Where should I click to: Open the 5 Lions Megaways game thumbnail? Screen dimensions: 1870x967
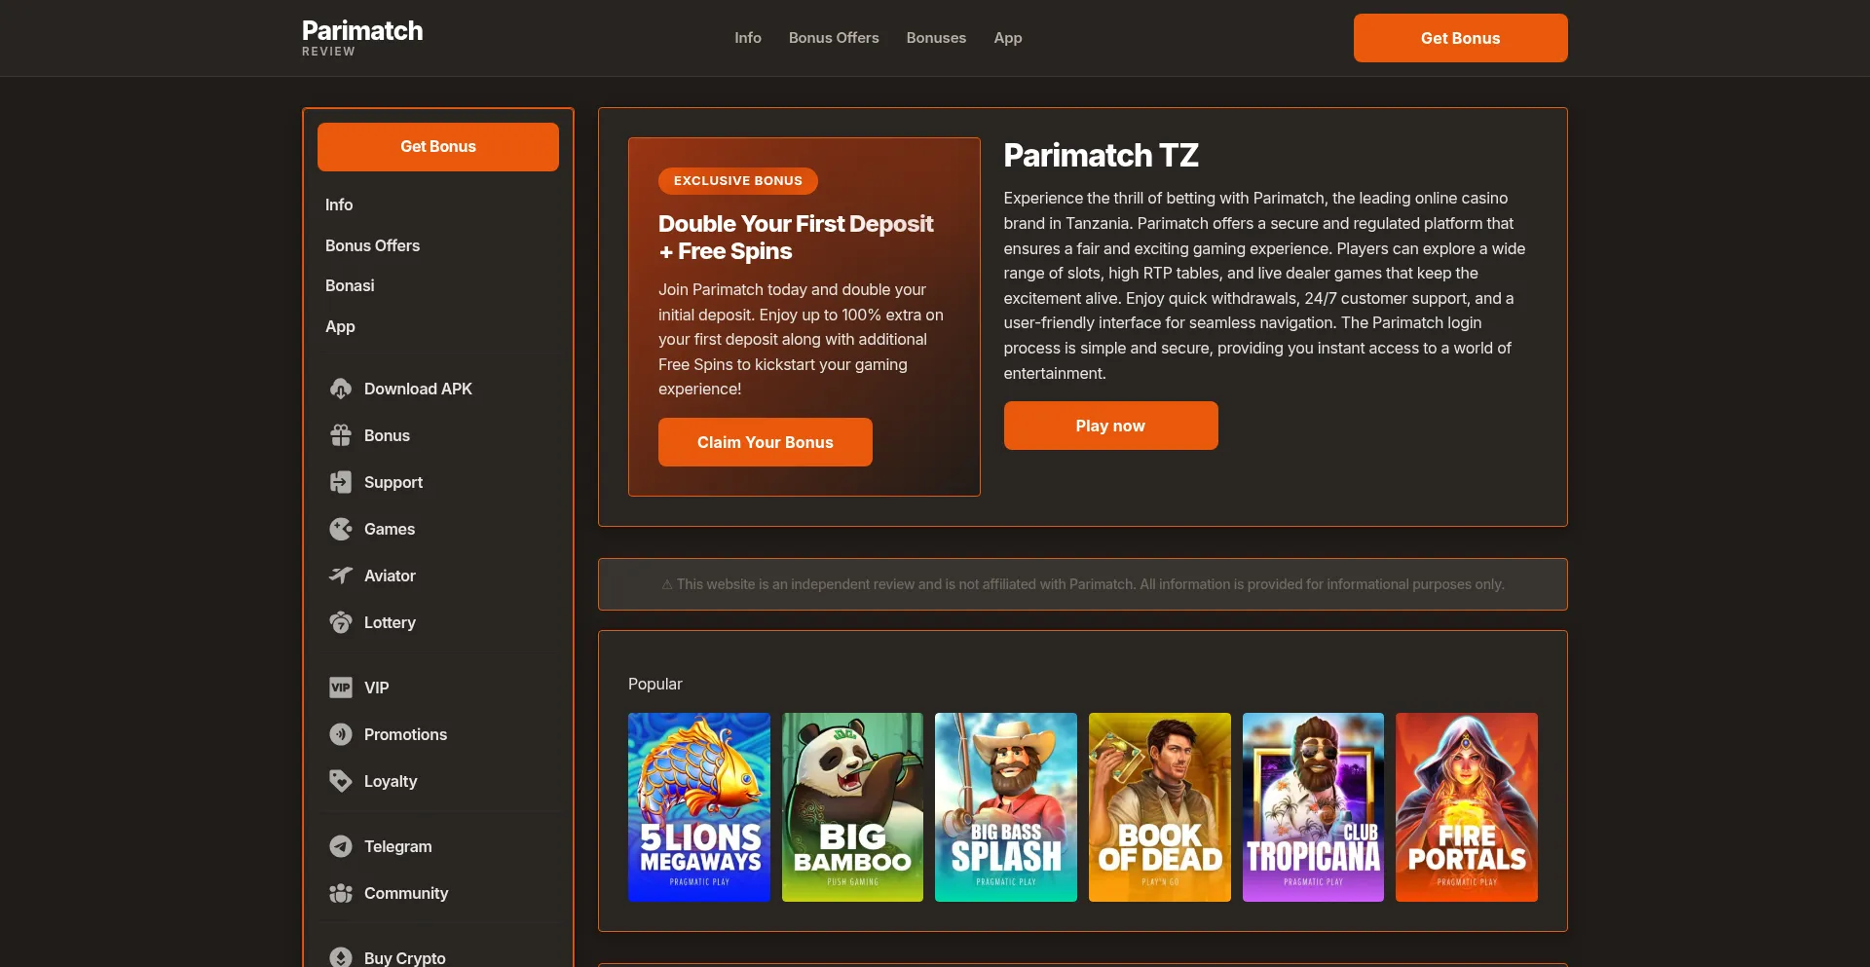[699, 807]
